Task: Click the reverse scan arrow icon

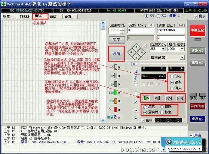Action: click(x=157, y=98)
